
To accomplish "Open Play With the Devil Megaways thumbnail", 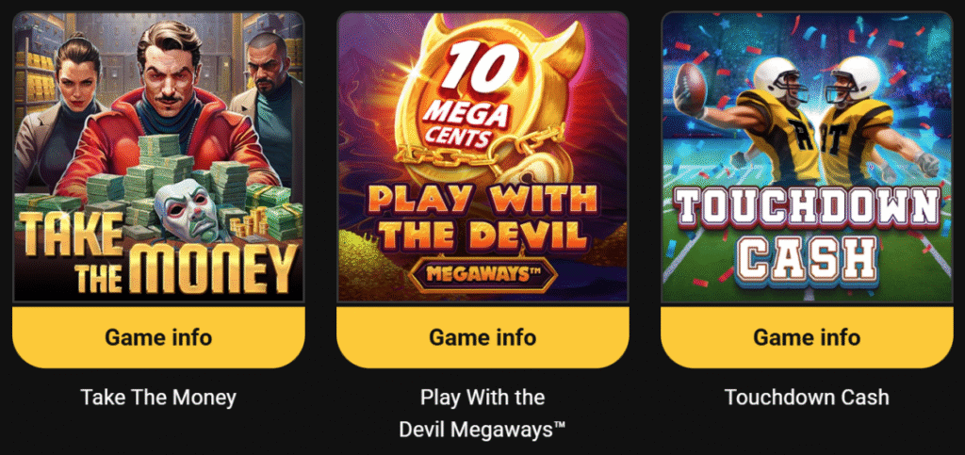I will click(x=482, y=156).
